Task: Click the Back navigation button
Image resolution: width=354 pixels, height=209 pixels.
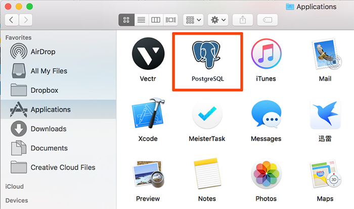Action: click(12, 20)
